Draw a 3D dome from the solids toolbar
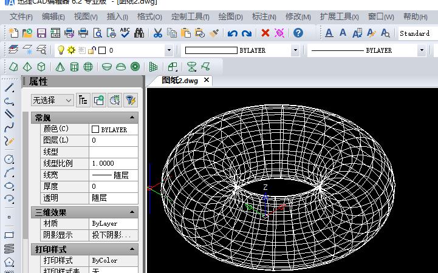The width and height of the screenshot is (438, 273). 121,67
